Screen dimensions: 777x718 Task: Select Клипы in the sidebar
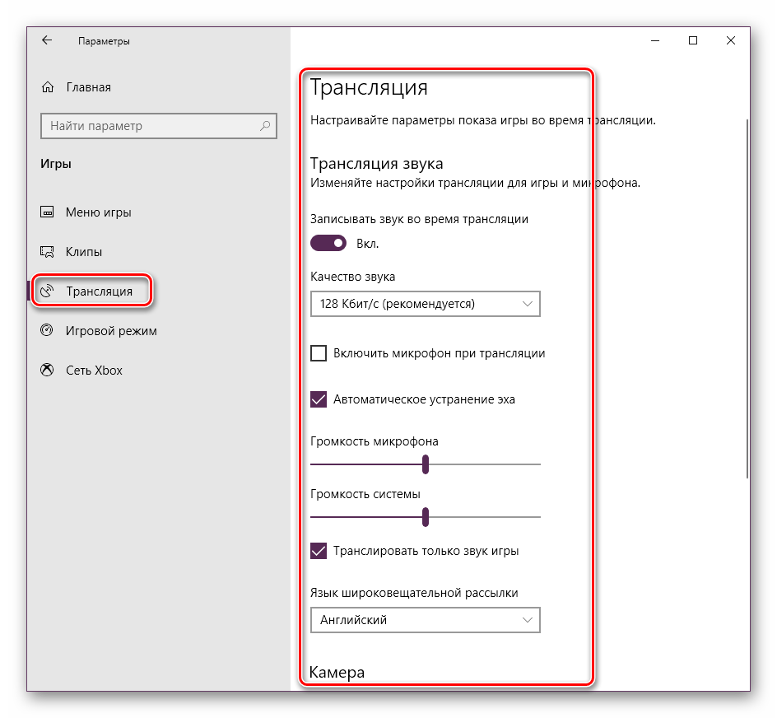(x=84, y=252)
